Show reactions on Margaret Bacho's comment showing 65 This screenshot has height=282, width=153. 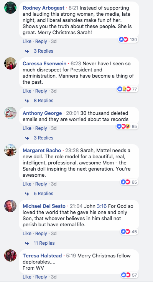point(129,182)
